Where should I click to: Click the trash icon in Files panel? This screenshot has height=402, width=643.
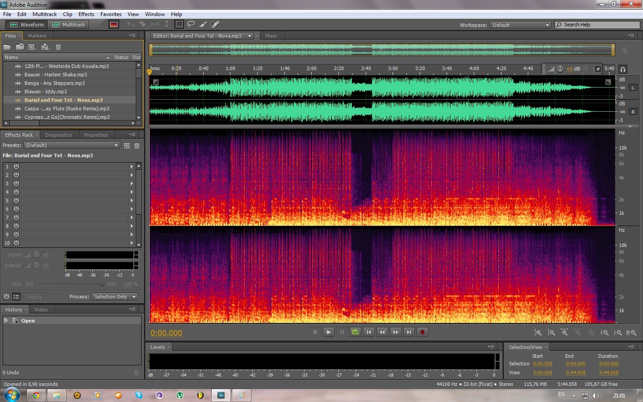click(x=58, y=47)
